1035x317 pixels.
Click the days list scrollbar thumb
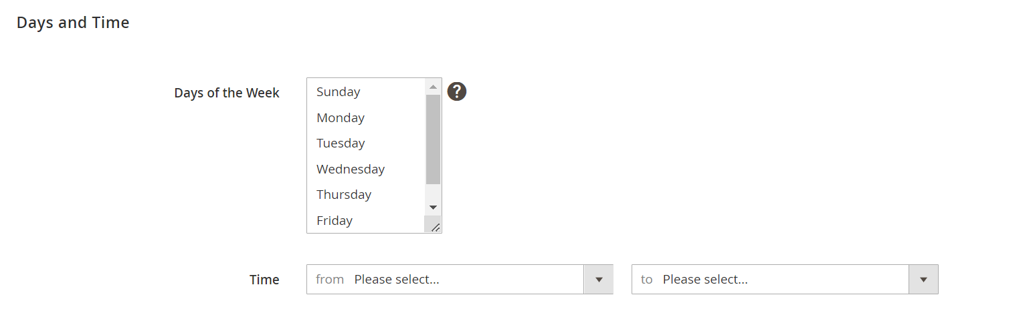(x=433, y=139)
